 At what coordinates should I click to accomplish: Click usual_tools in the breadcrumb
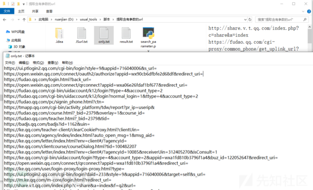[x=88, y=20]
